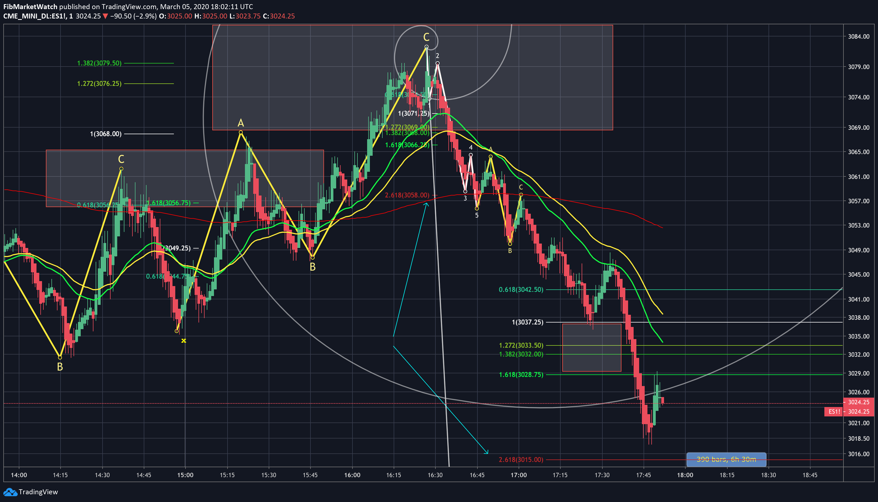Click the close price C:3024.25 value
The width and height of the screenshot is (878, 502).
[x=279, y=16]
